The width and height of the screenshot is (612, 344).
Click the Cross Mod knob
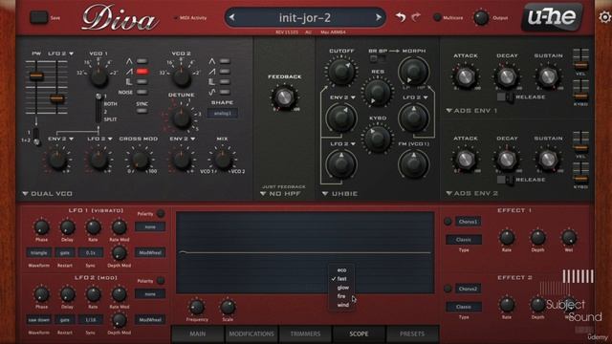pos(140,160)
